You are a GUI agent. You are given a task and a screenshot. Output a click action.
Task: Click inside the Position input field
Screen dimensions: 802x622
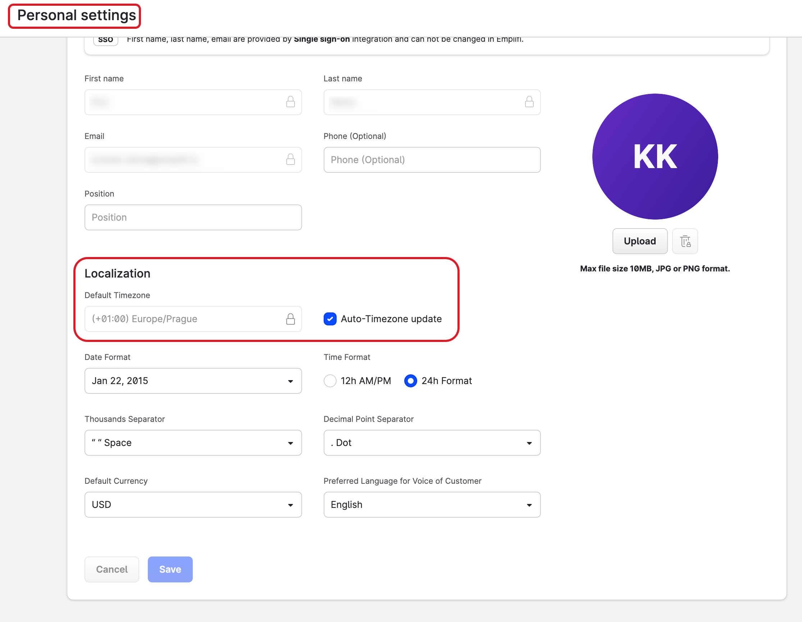point(193,217)
